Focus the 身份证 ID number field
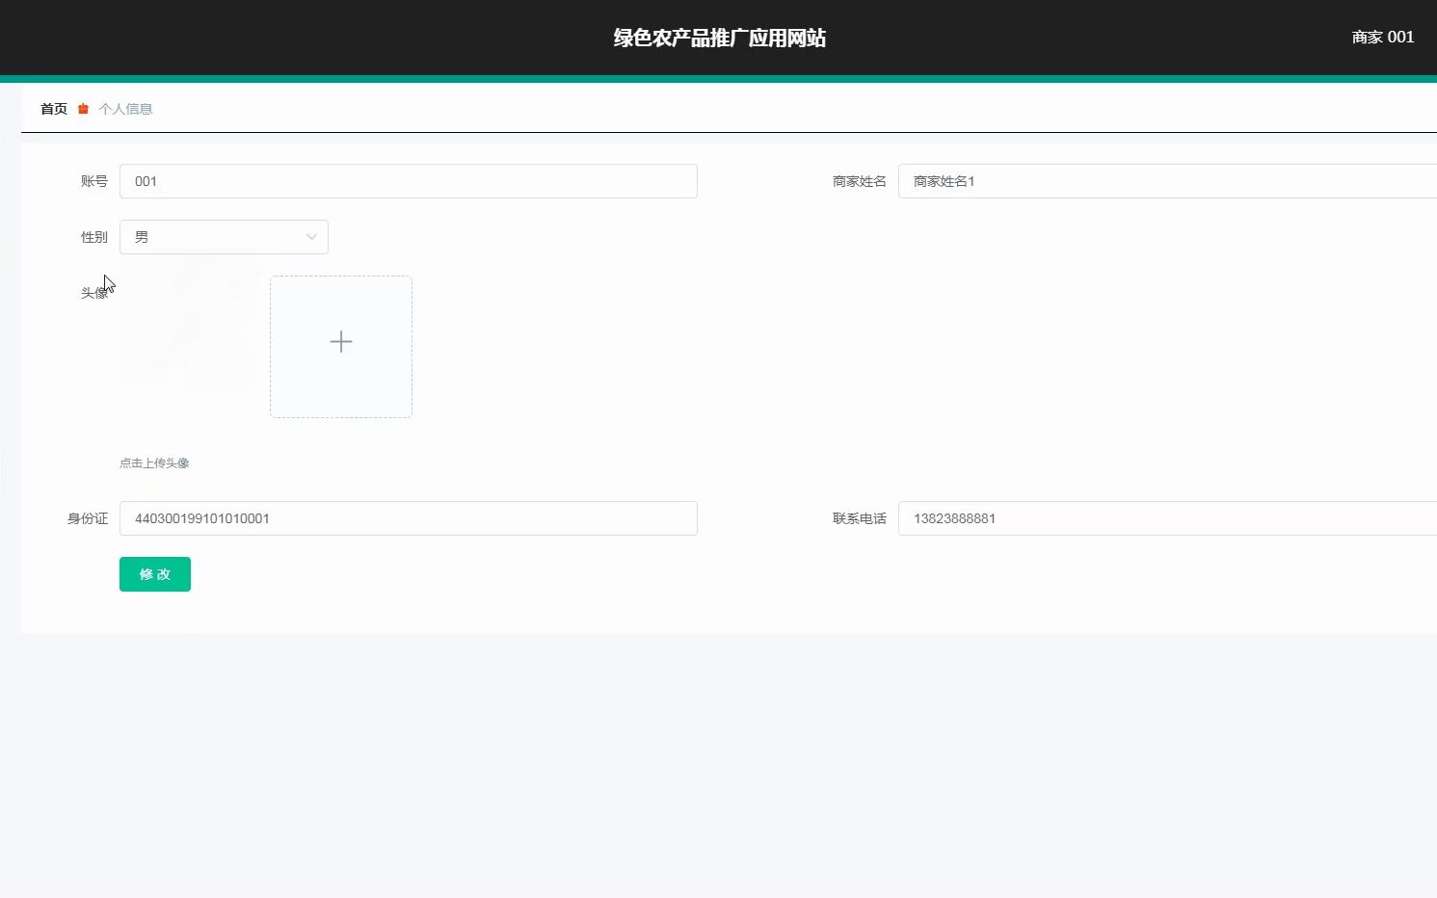Image resolution: width=1437 pixels, height=898 pixels. pos(409,518)
